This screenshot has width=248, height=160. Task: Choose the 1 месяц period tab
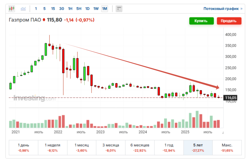[82, 147]
